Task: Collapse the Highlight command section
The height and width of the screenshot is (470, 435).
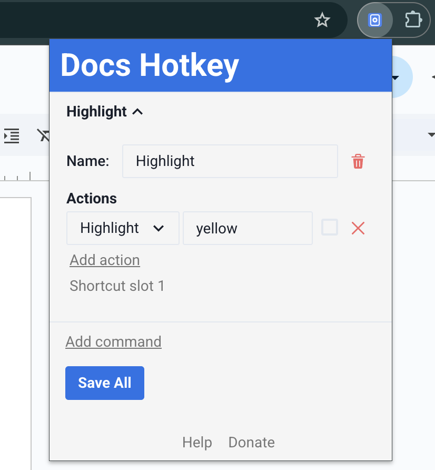Action: (x=105, y=112)
